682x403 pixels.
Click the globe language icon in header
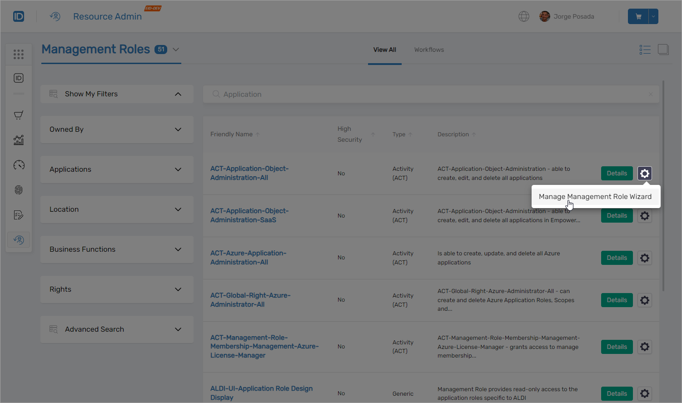(x=523, y=16)
